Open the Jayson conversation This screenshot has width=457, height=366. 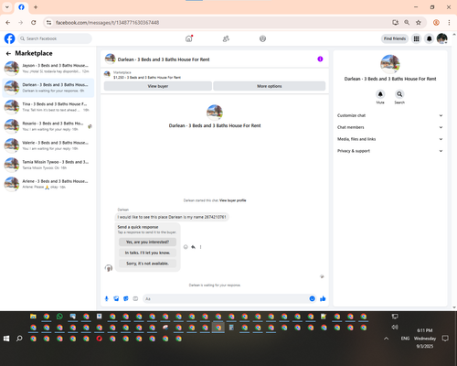pyautogui.click(x=48, y=69)
